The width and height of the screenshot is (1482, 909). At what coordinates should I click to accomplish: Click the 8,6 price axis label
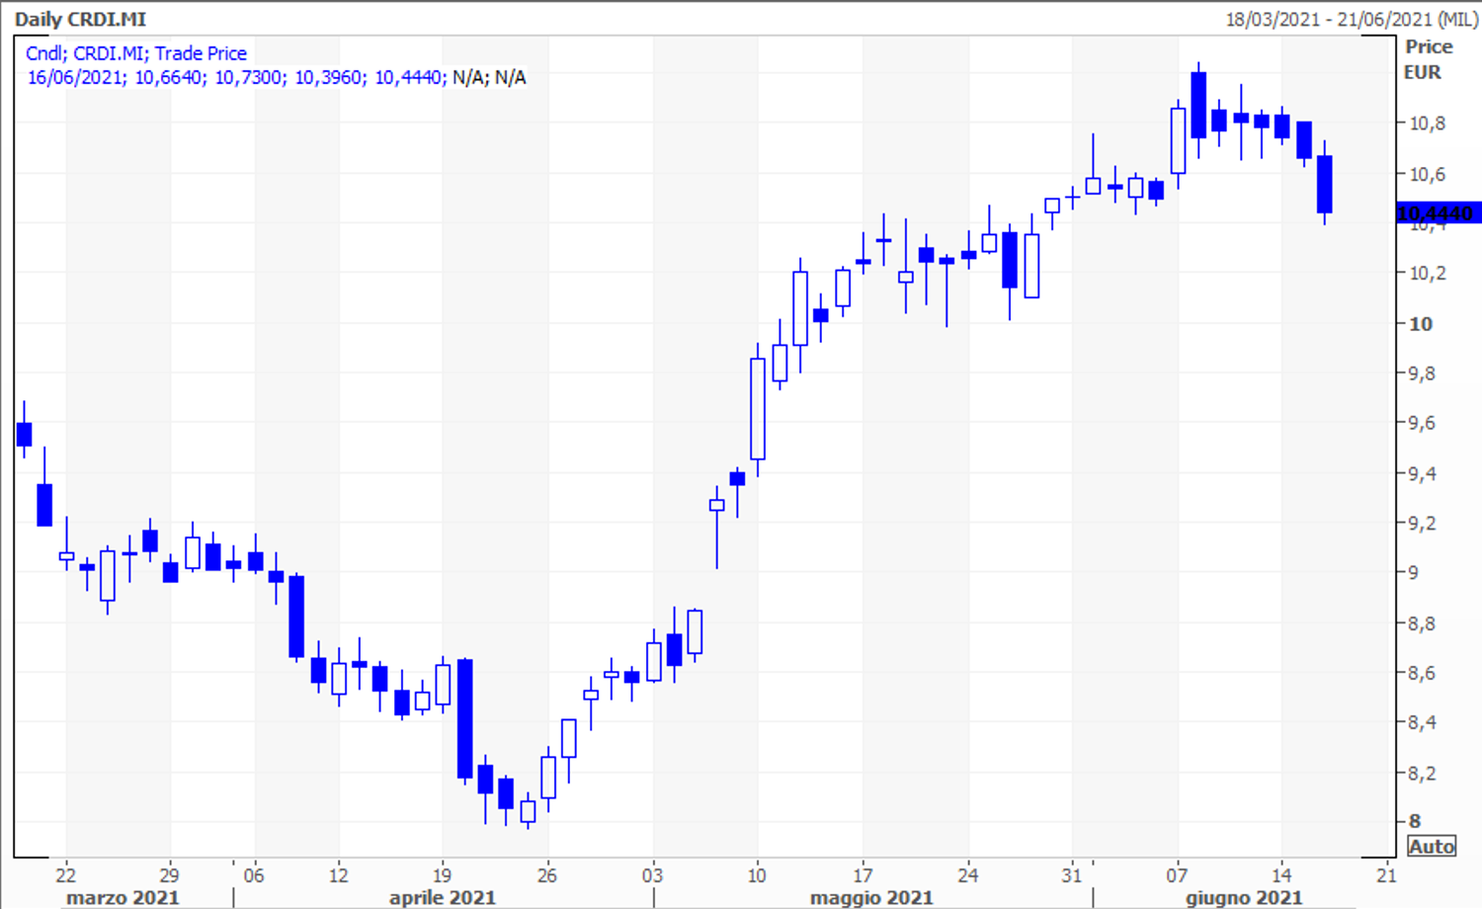coord(1423,673)
